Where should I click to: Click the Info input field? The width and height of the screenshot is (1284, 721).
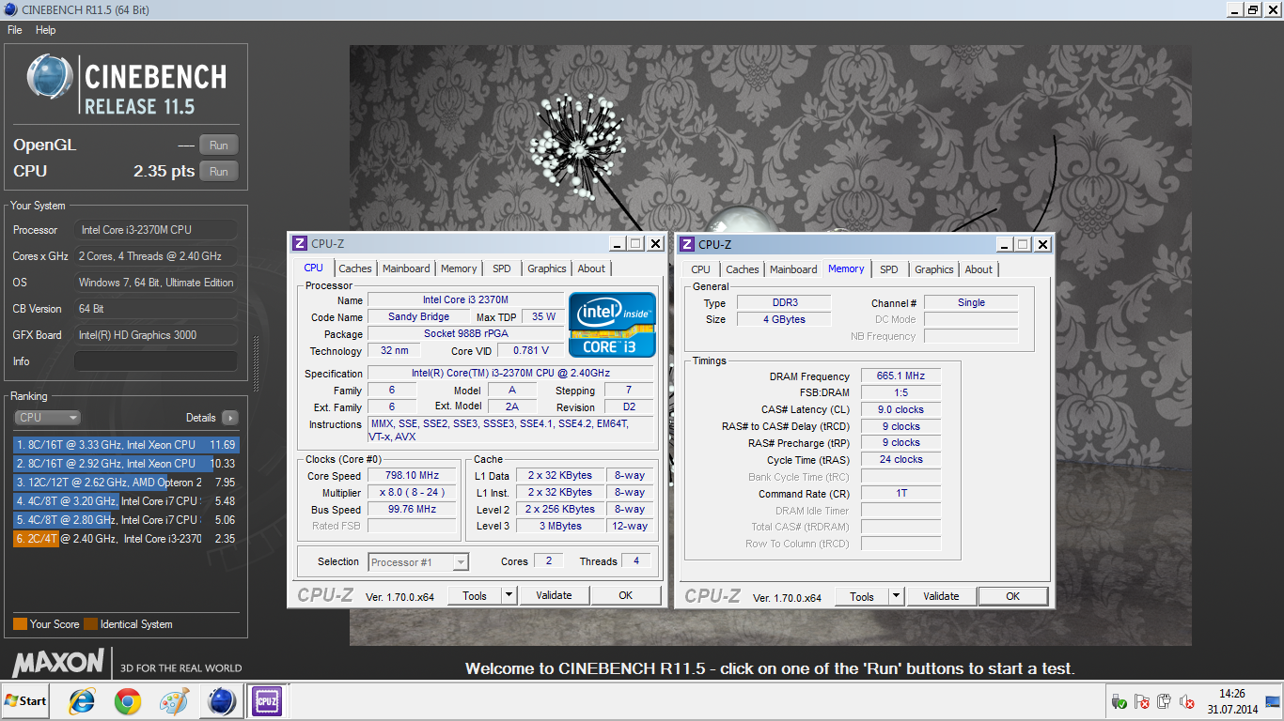click(156, 361)
